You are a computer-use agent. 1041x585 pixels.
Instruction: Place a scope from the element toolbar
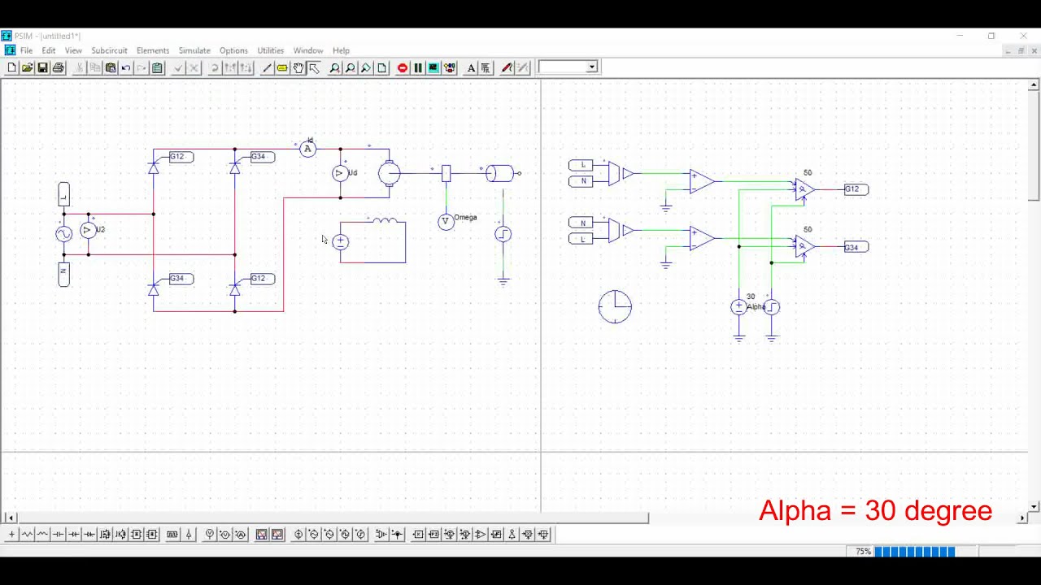[262, 534]
